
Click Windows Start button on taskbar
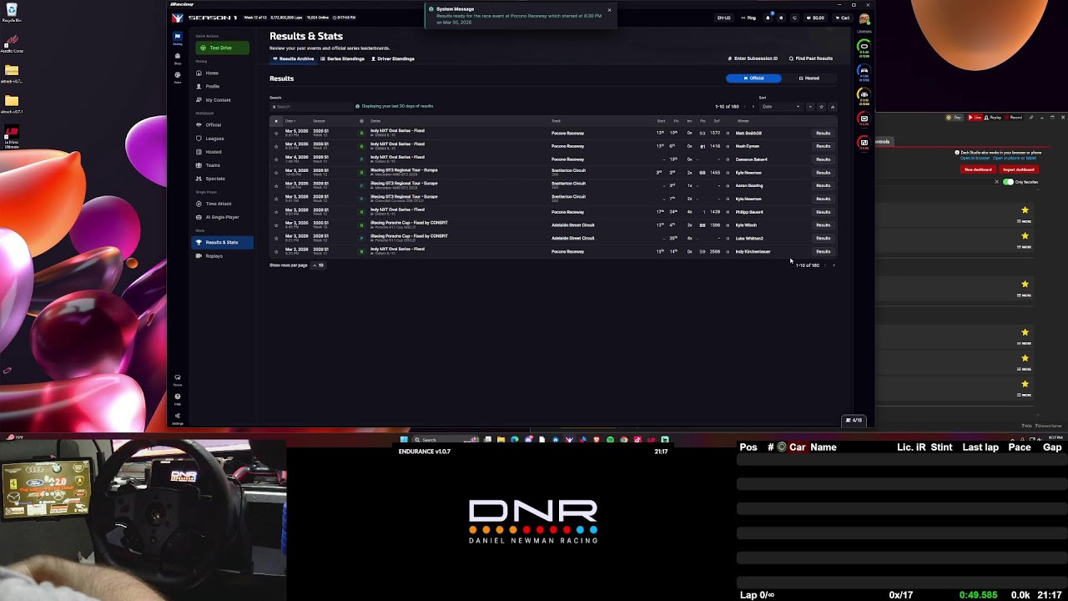404,439
